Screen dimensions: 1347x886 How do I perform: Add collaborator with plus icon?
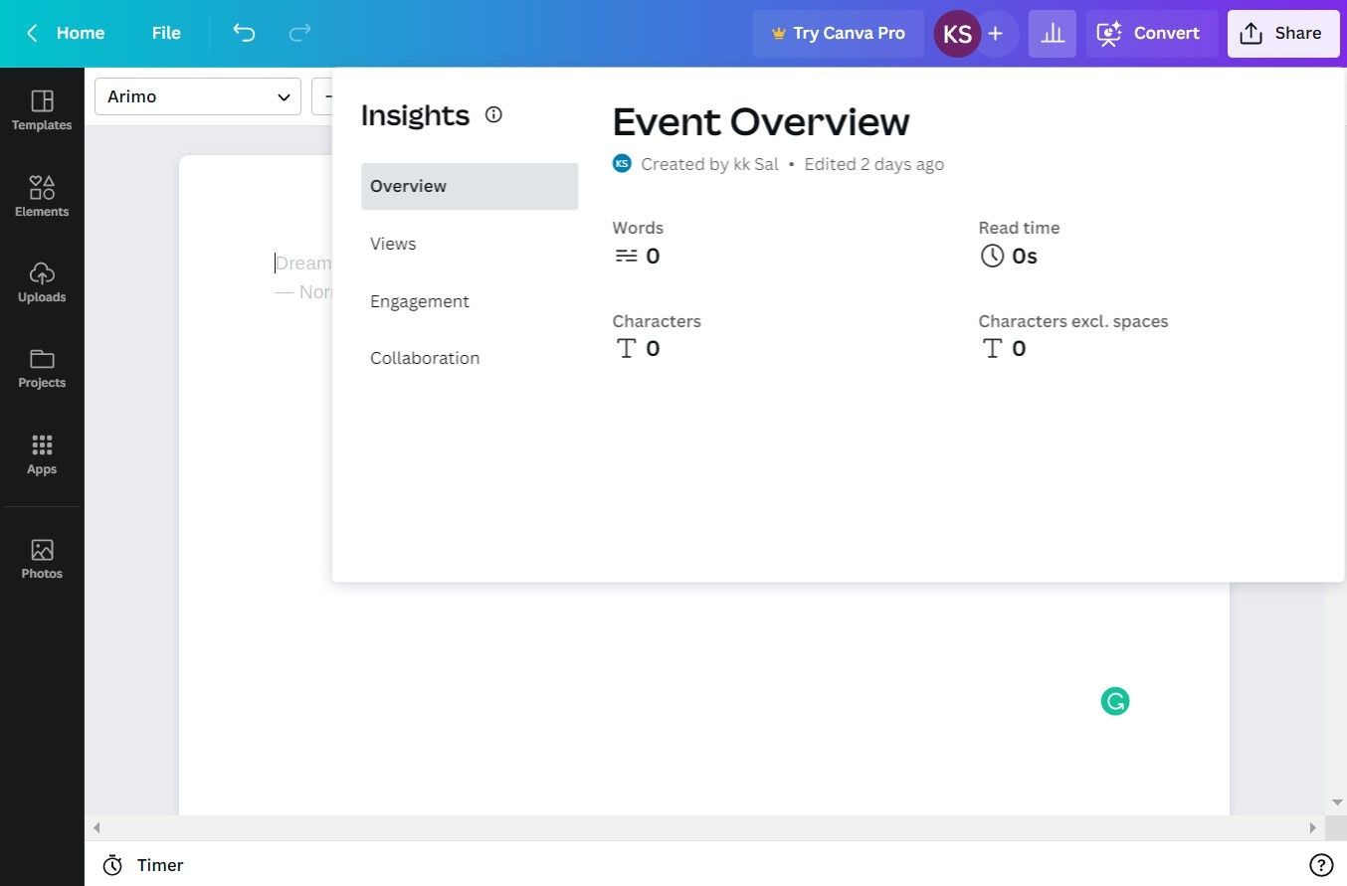click(996, 34)
